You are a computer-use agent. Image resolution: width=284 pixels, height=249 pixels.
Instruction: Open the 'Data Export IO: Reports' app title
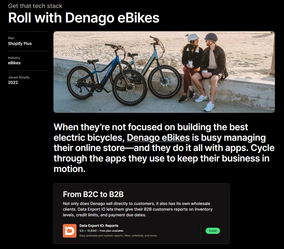(99, 226)
